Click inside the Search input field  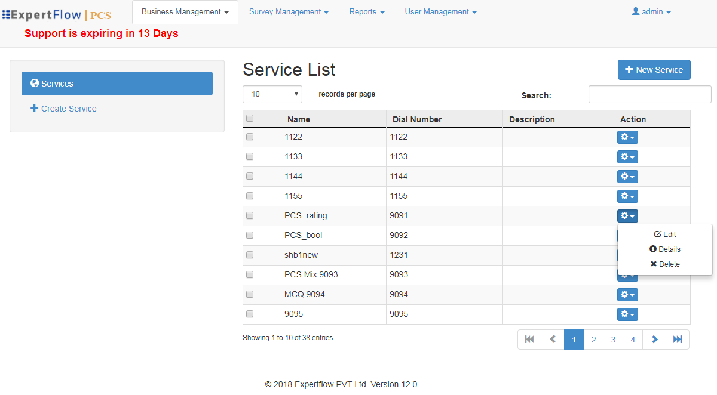[649, 94]
